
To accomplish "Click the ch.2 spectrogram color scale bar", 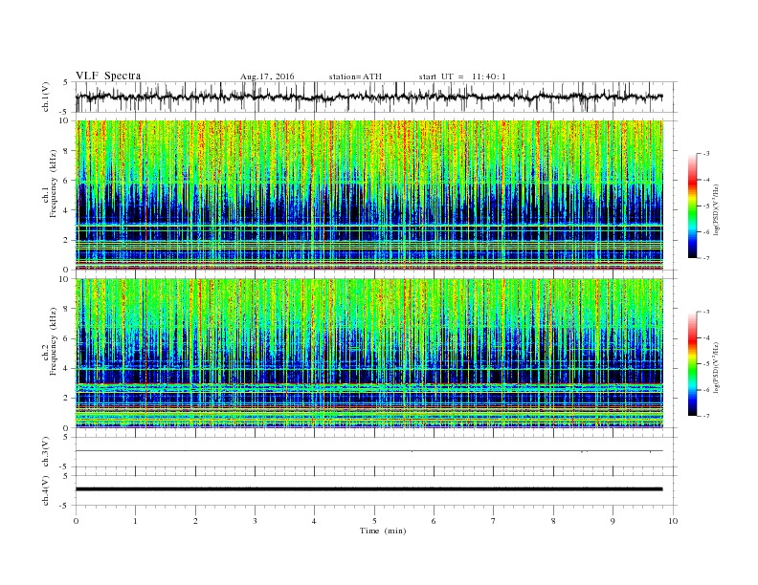I will point(692,363).
